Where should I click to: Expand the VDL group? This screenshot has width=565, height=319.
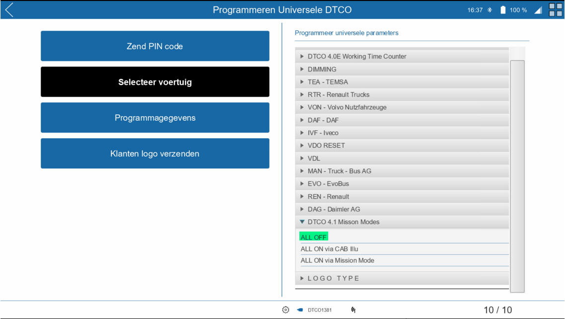[402, 158]
